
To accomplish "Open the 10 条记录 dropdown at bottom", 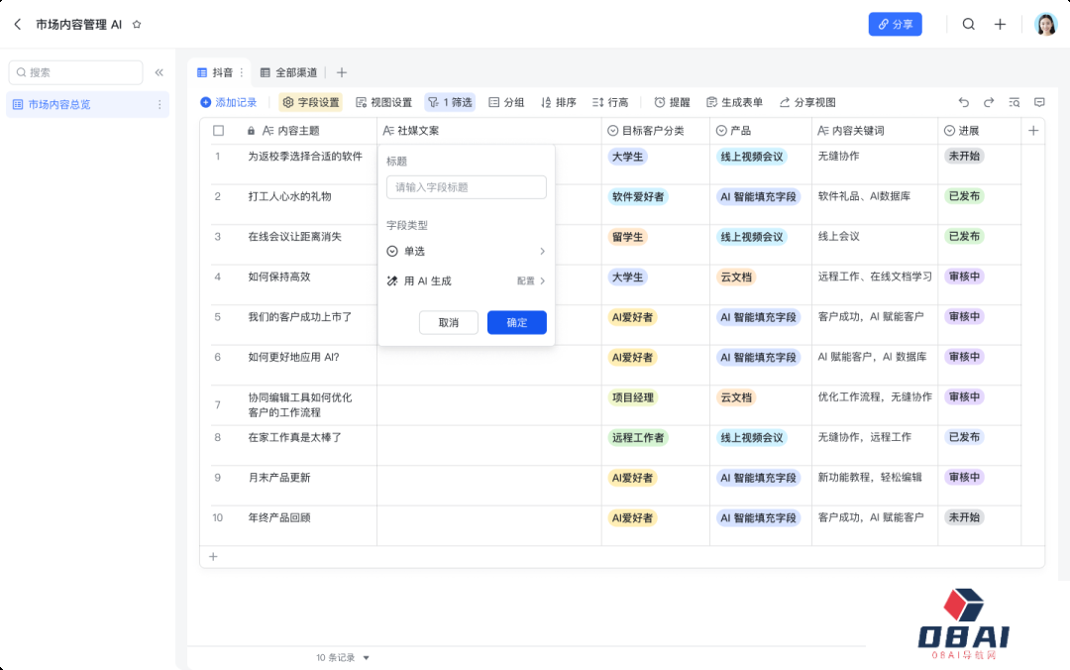I will tap(343, 657).
